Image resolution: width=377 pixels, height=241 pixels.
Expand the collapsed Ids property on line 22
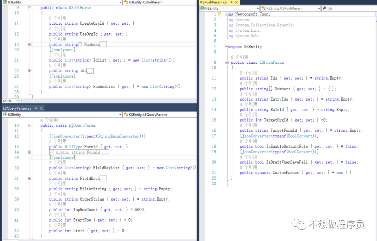pos(30,71)
